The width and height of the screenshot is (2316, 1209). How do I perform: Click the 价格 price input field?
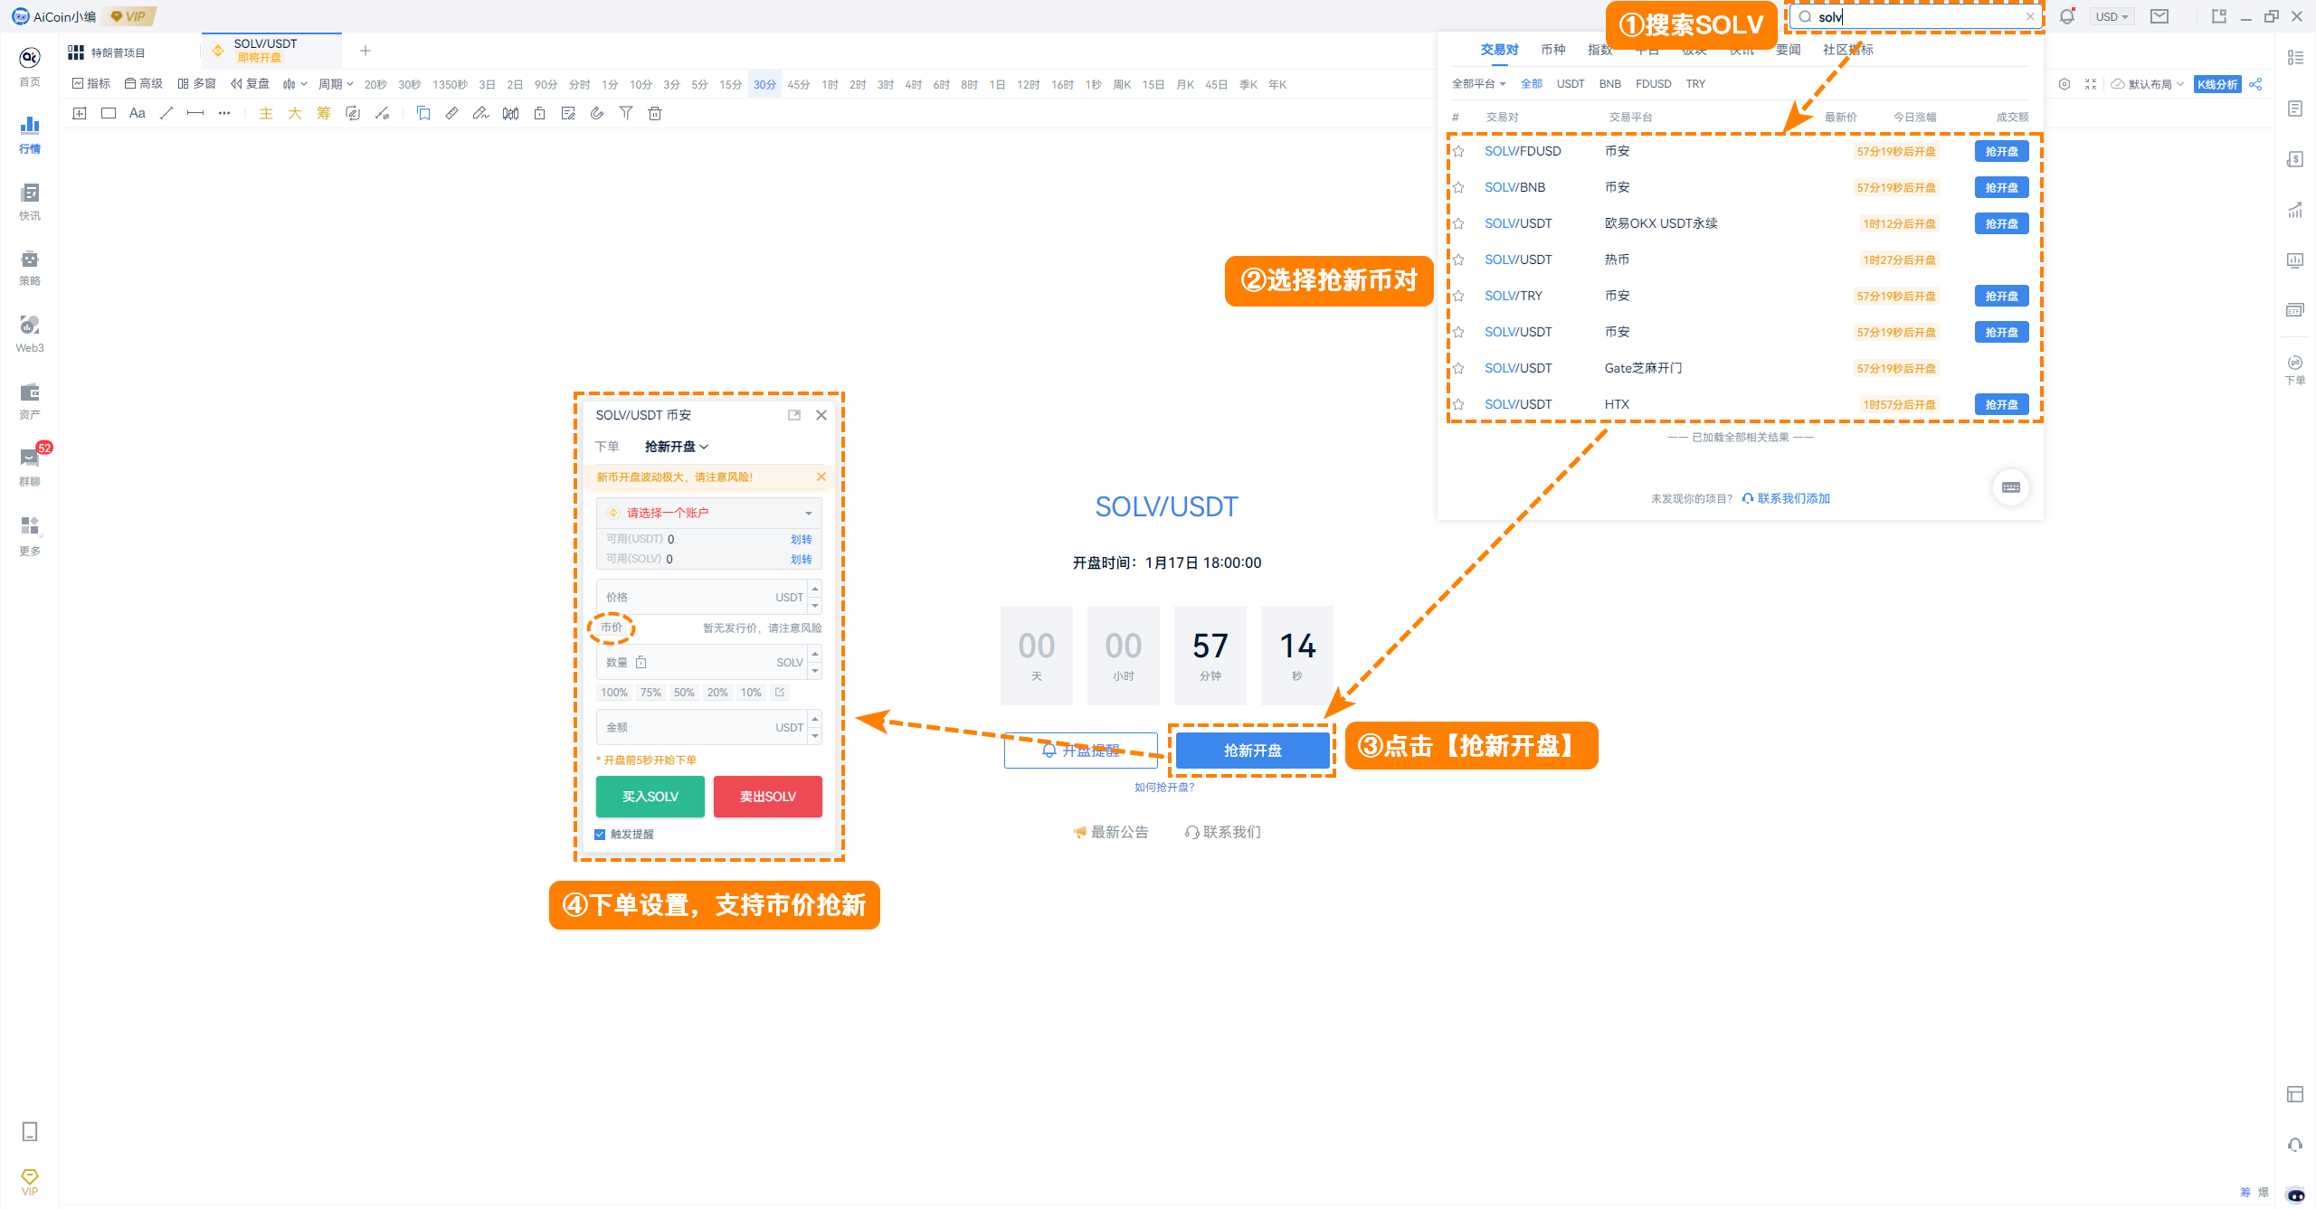pyautogui.click(x=702, y=597)
